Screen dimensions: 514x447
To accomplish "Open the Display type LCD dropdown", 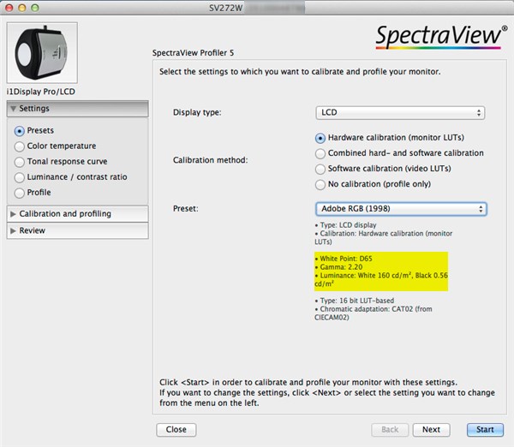I will pyautogui.click(x=400, y=113).
